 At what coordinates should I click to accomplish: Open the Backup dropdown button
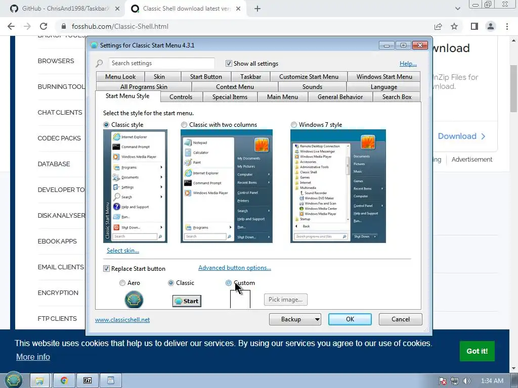tap(295, 319)
